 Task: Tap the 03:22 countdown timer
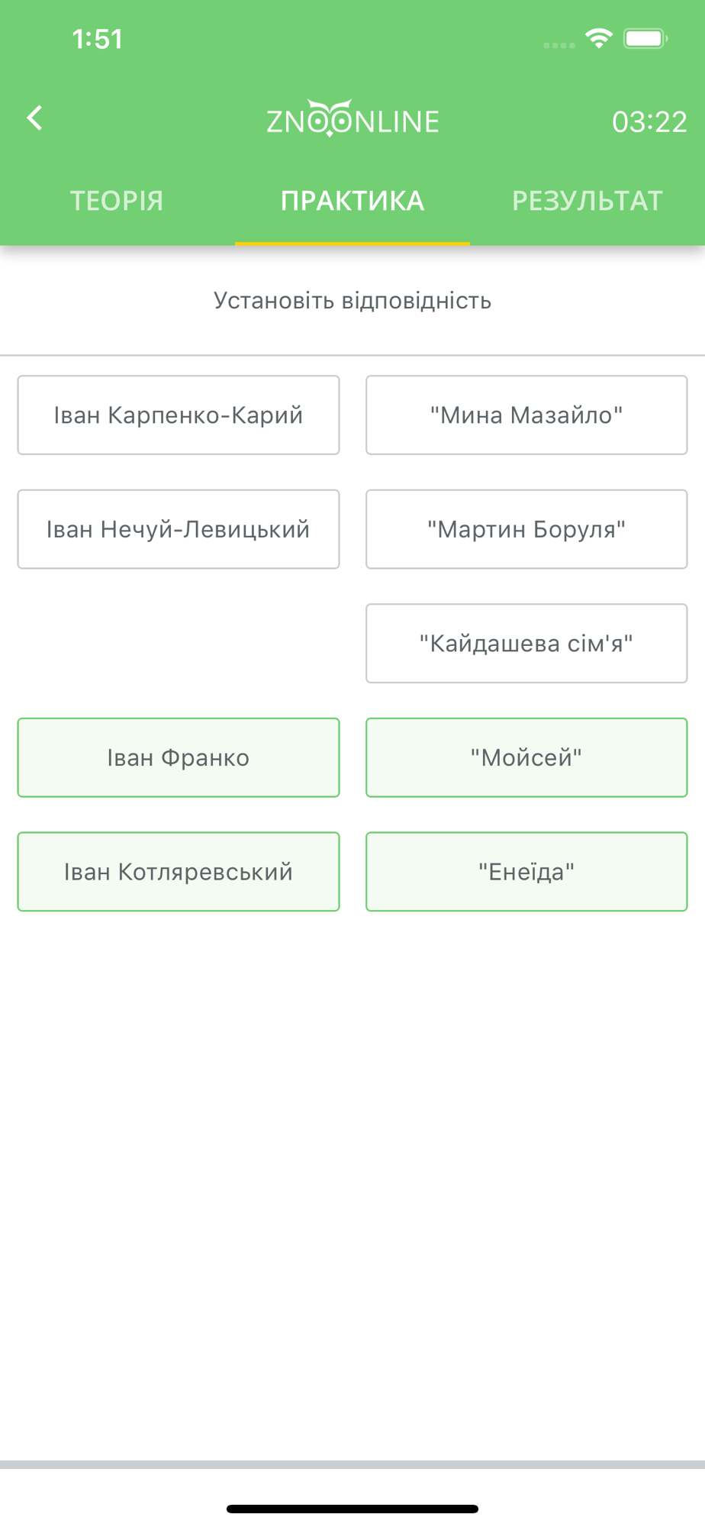pos(649,121)
